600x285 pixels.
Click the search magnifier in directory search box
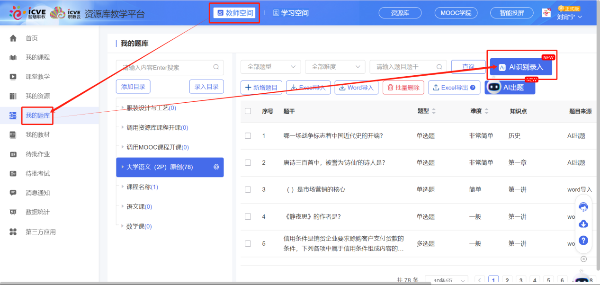tap(216, 67)
